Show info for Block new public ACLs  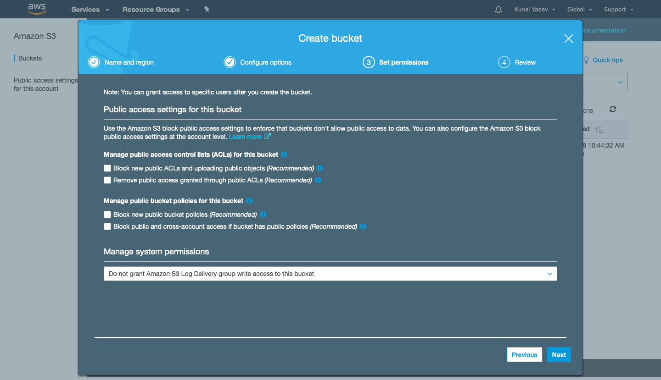click(x=320, y=168)
